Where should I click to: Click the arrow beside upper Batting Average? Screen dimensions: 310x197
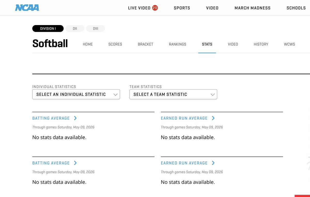(75, 118)
